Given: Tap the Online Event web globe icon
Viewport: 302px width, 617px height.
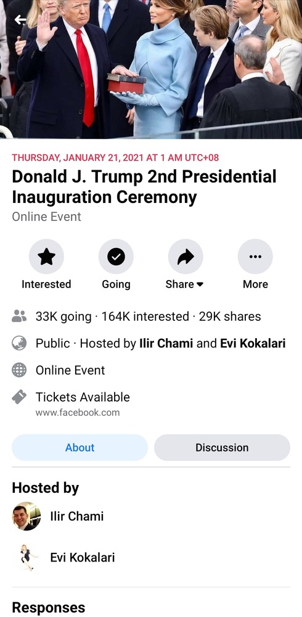Looking at the screenshot, I should (x=19, y=370).
